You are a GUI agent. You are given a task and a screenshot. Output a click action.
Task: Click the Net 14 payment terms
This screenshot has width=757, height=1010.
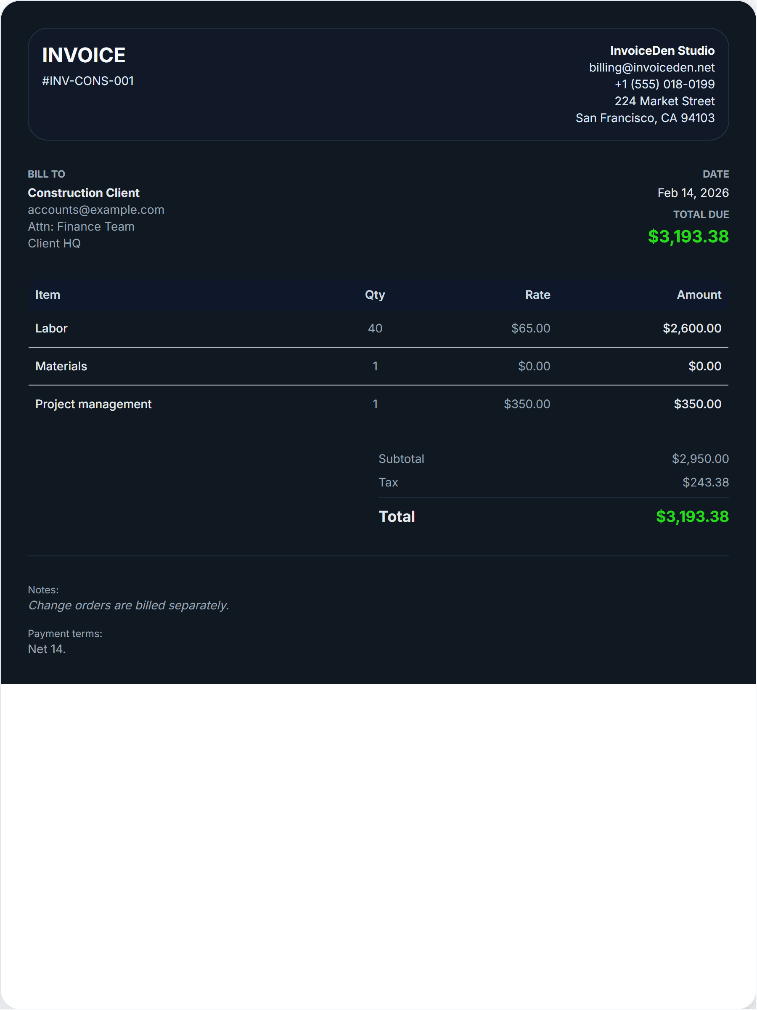(47, 649)
